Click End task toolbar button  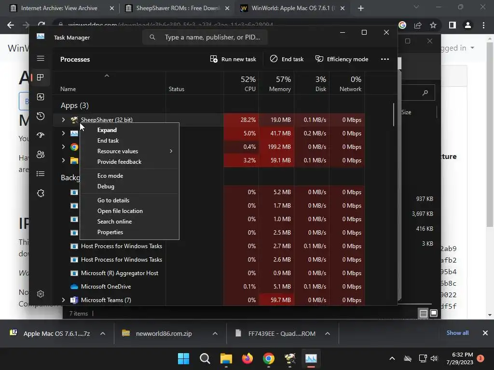[x=287, y=59]
